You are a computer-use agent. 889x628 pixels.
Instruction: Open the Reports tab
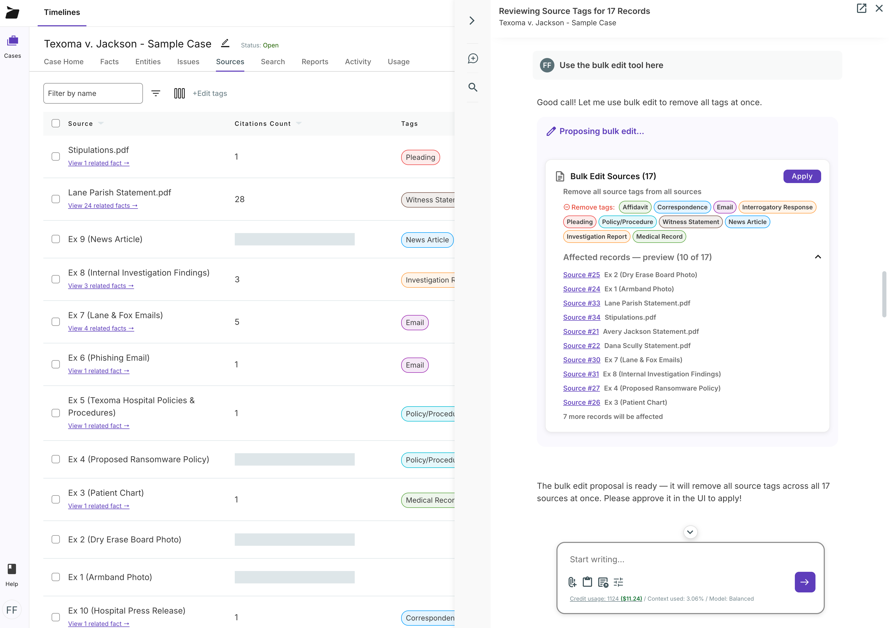click(x=315, y=62)
